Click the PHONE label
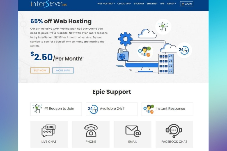 coord(91,142)
